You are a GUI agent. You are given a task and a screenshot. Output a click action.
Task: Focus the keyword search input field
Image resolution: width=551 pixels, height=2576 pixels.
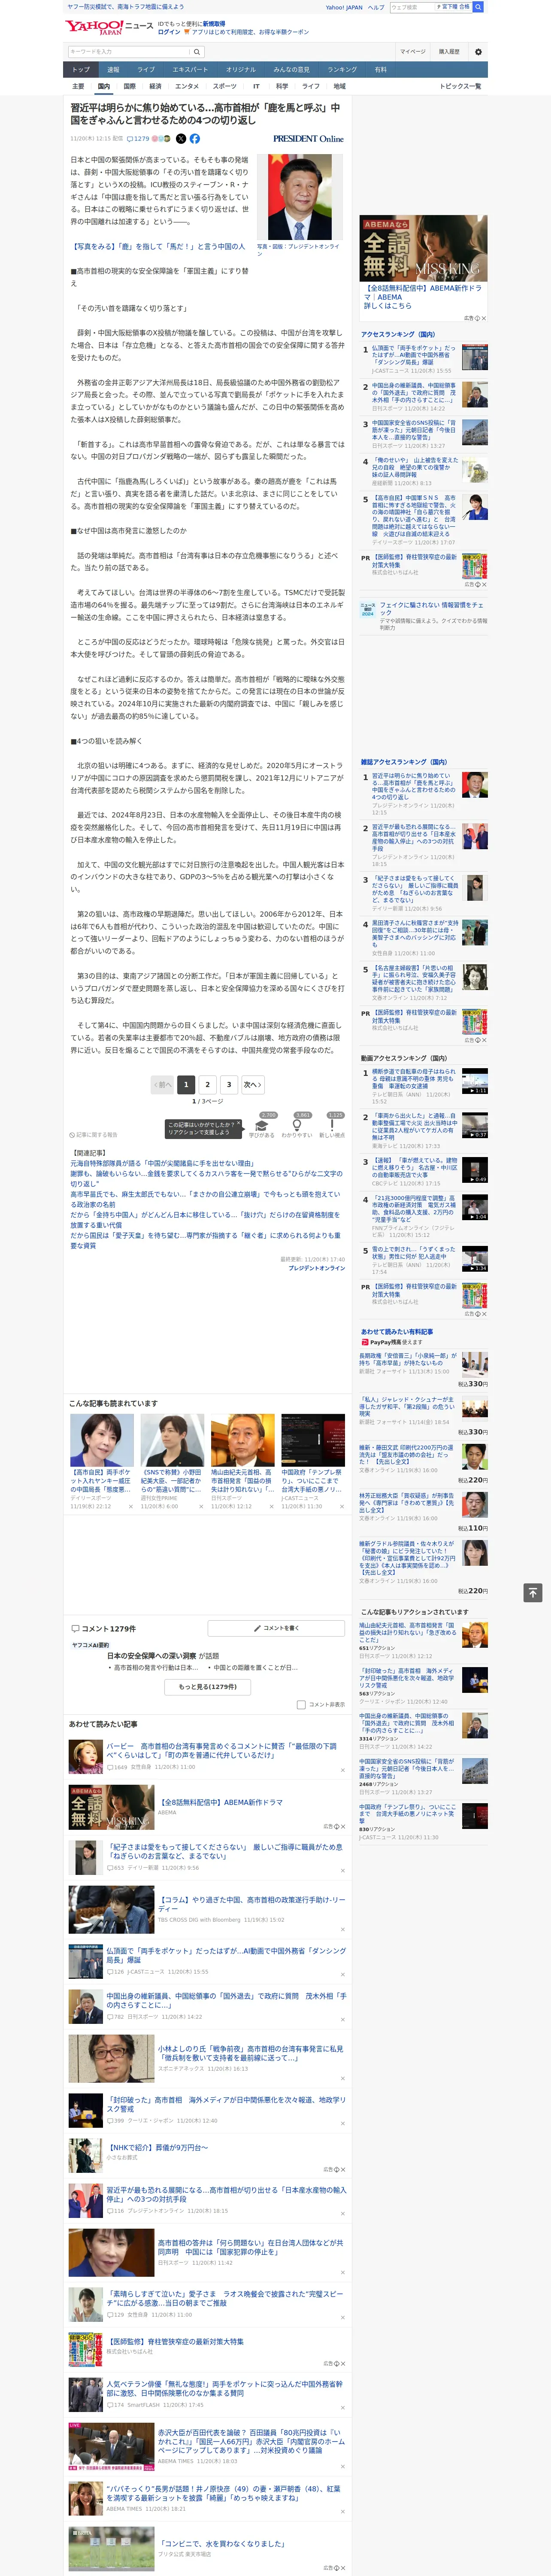point(129,51)
